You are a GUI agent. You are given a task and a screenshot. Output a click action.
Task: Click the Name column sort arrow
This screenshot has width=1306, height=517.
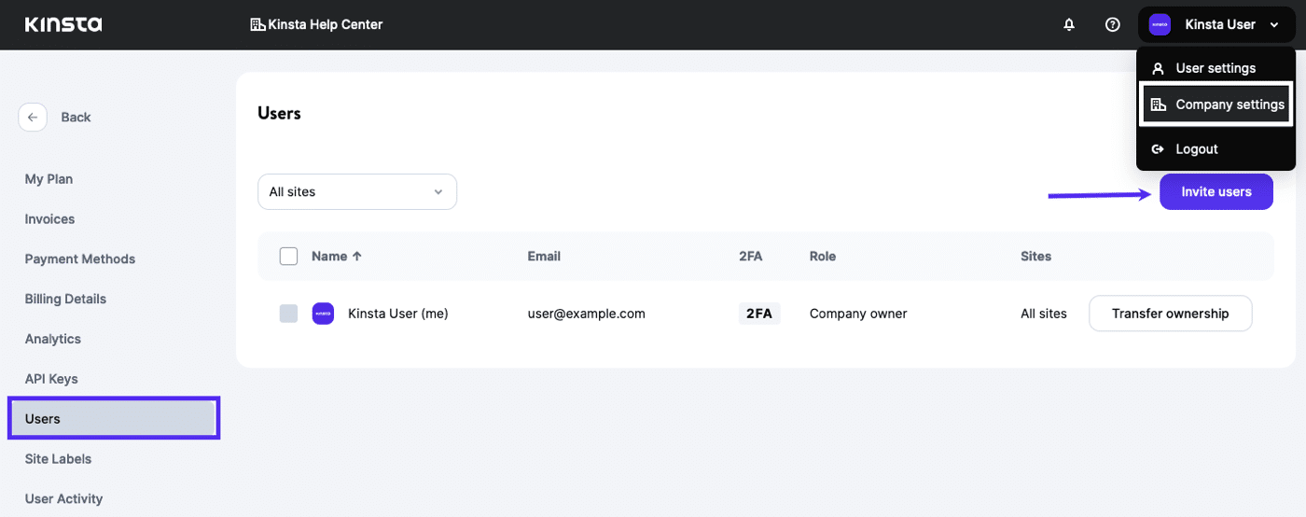tap(357, 256)
